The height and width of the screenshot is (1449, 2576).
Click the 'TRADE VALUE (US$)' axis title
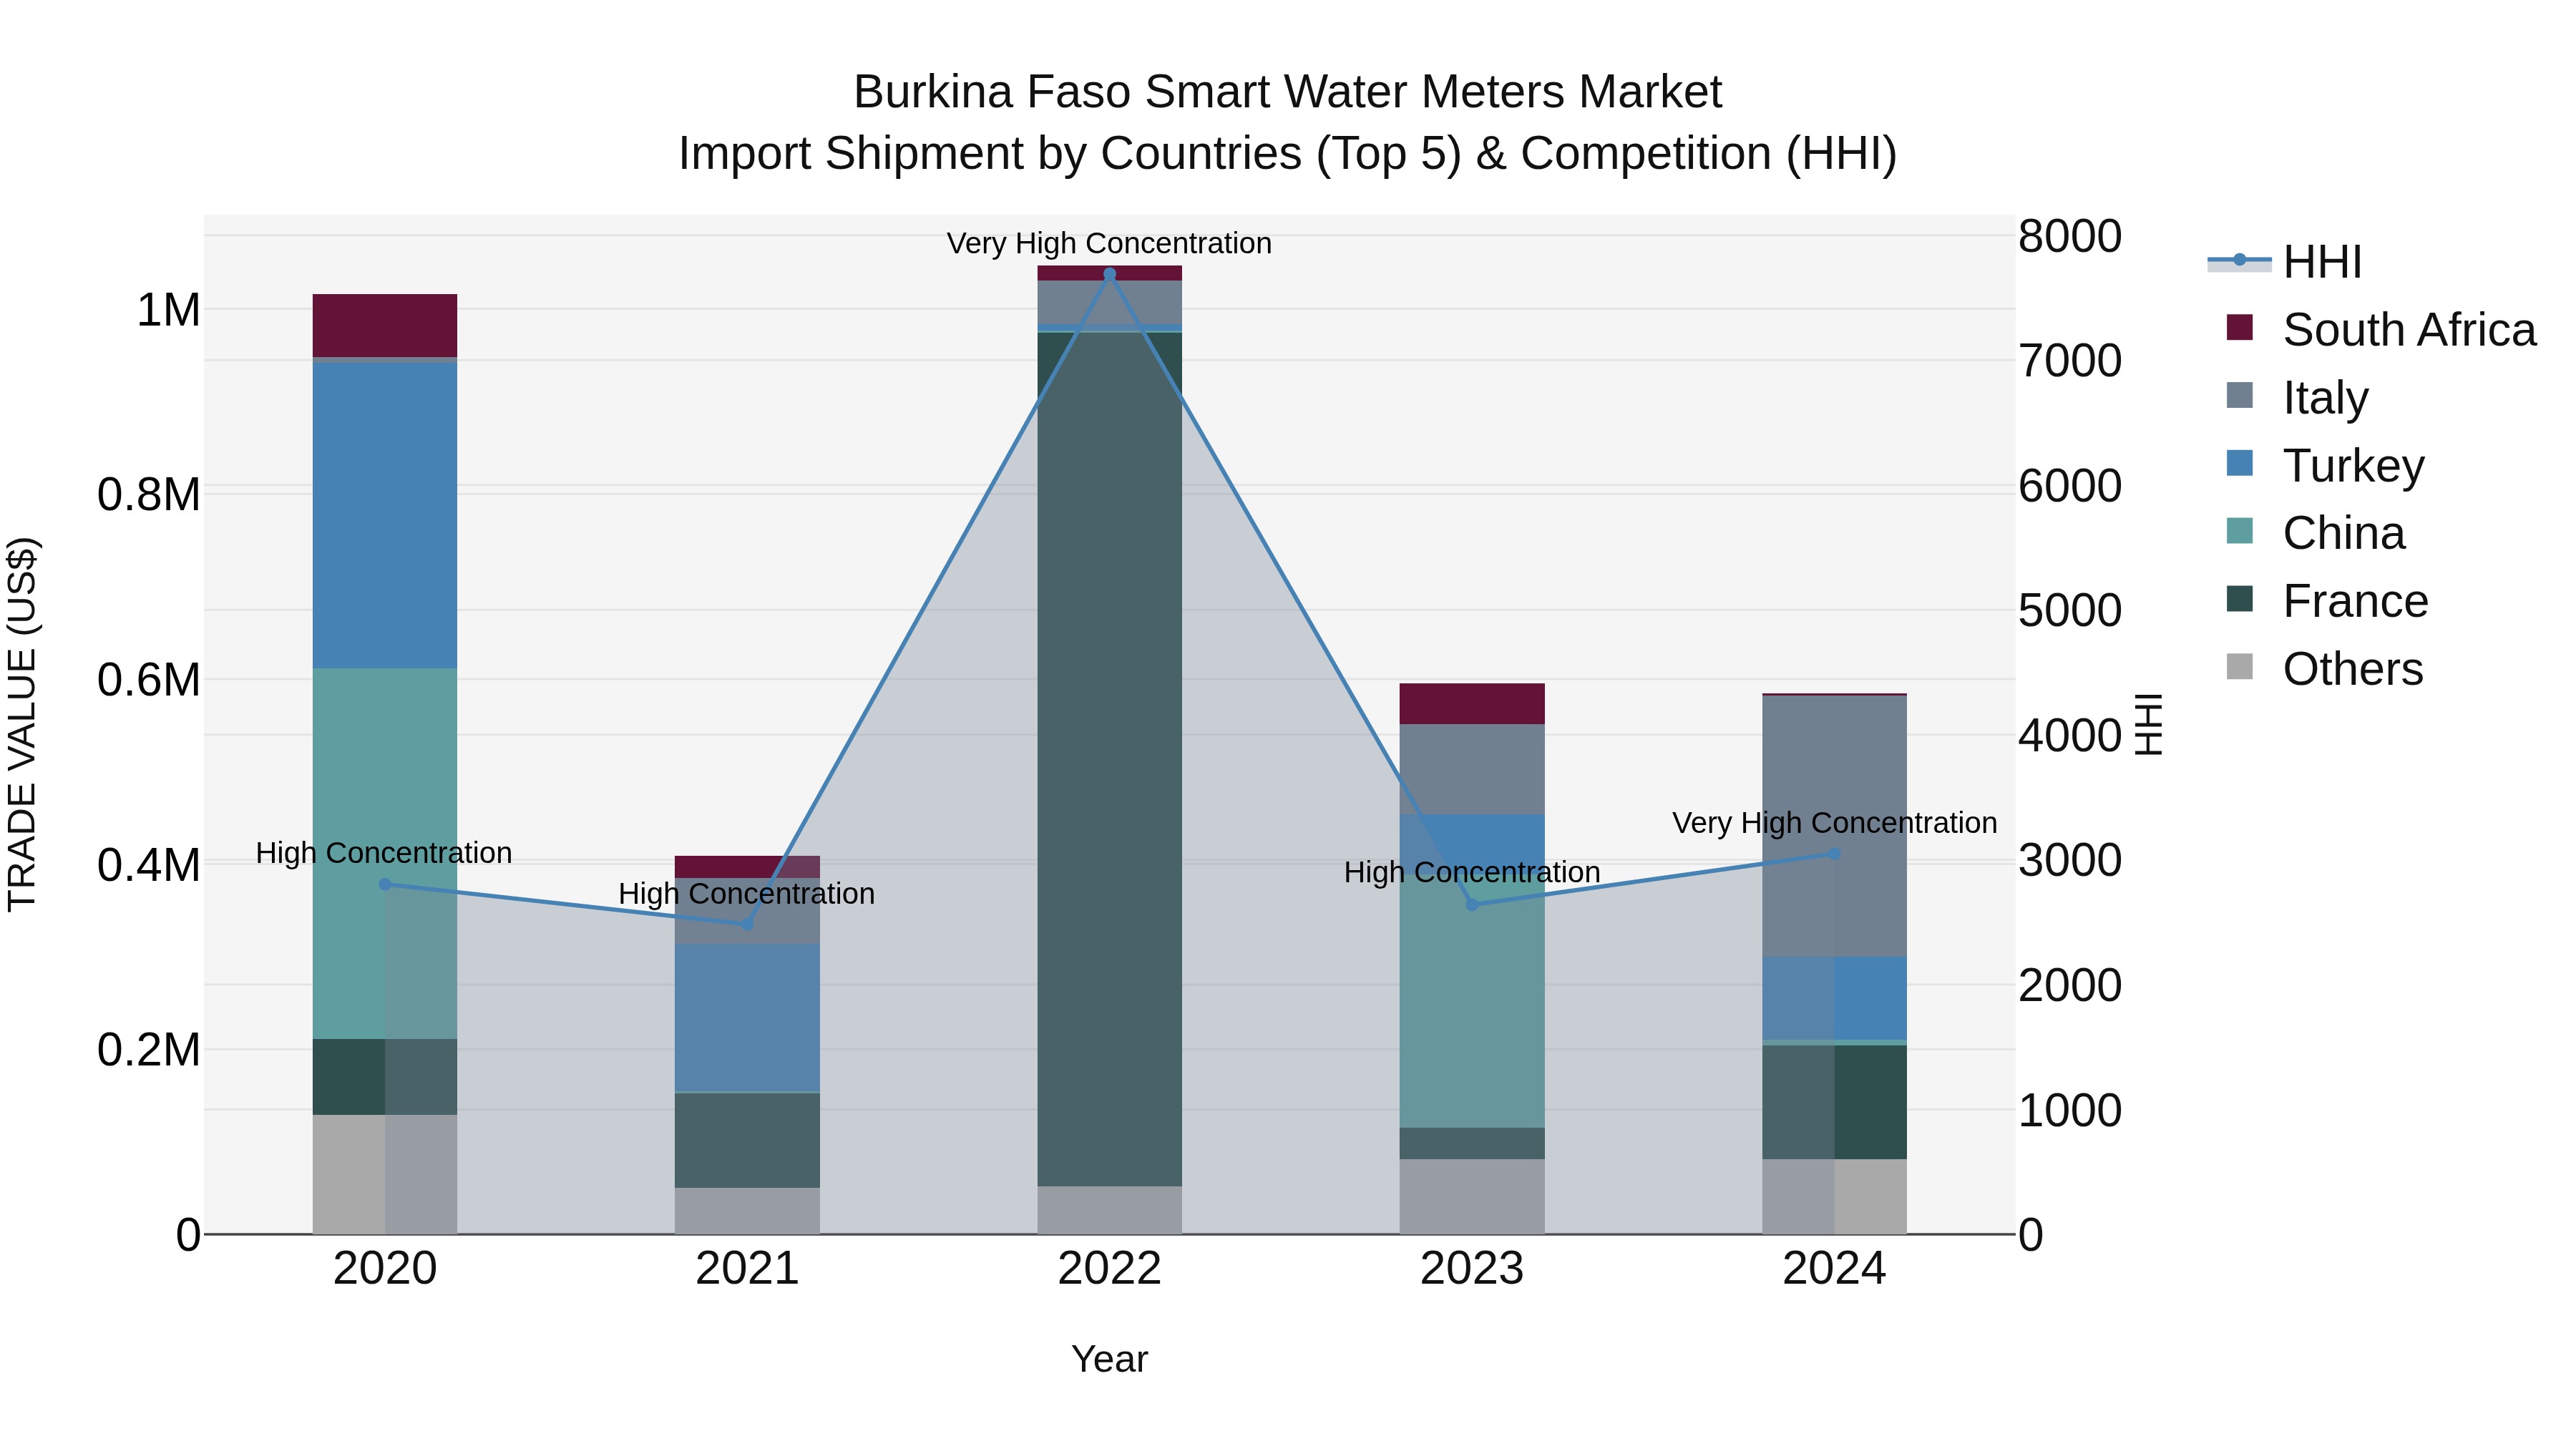pyautogui.click(x=22, y=724)
